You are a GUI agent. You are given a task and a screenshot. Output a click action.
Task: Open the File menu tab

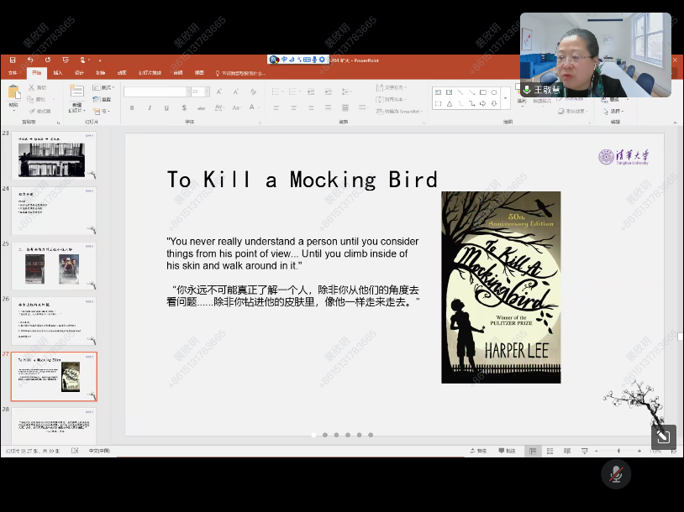[x=13, y=73]
